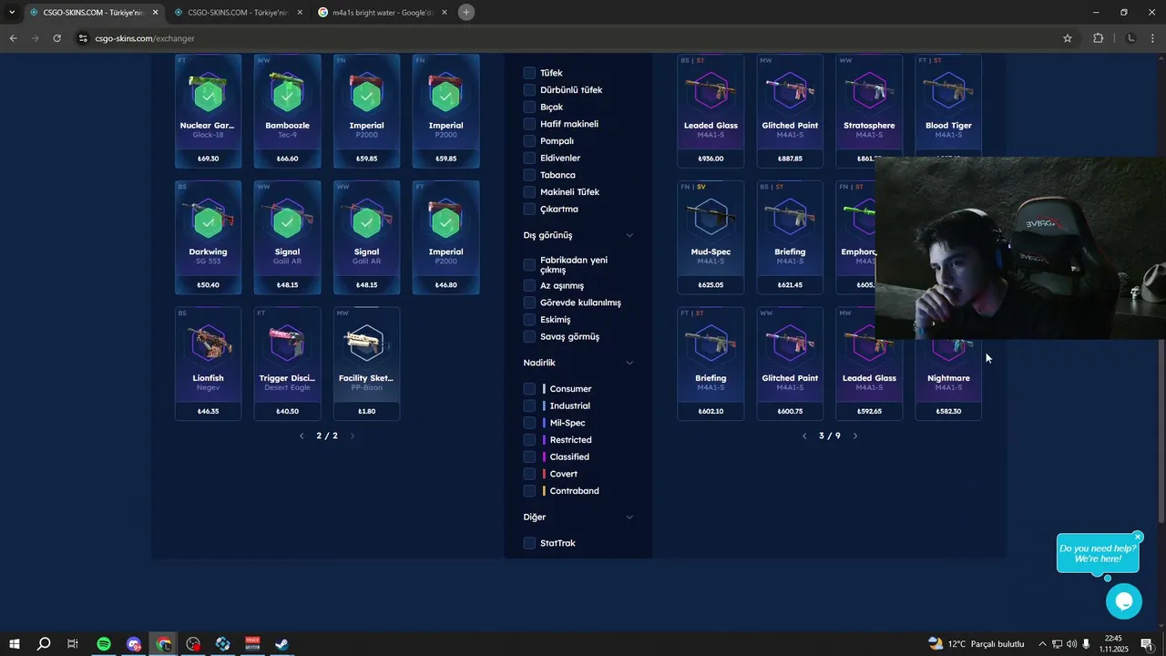Pick the Stratosphere M4A1-S skin
Viewport: 1166px width, 656px height.
[869, 108]
